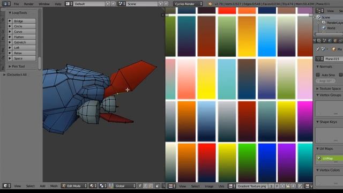Select World in the outliner
The height and width of the screenshot is (193, 343).
click(x=331, y=28)
